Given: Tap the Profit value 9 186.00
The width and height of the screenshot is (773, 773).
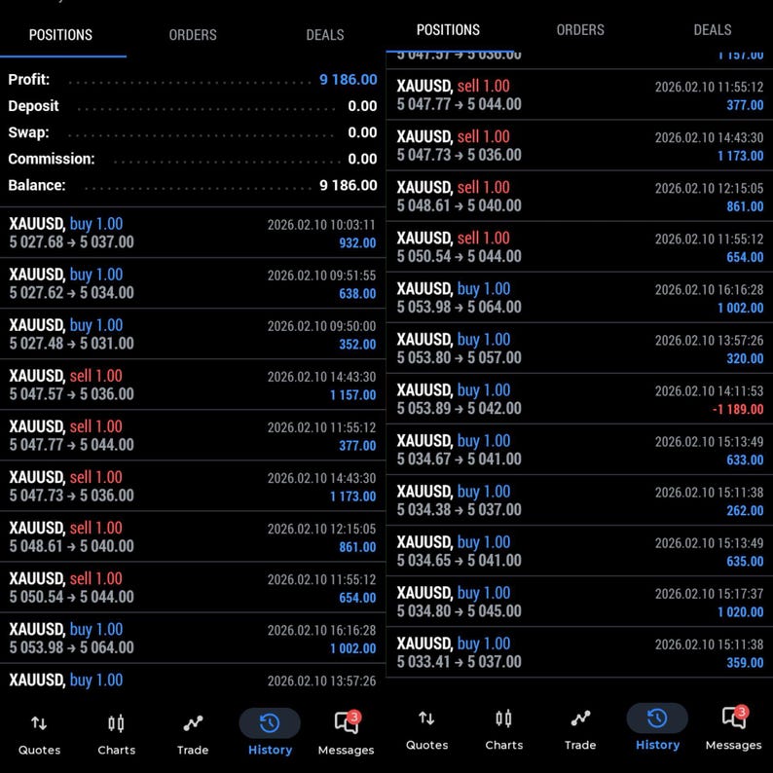Looking at the screenshot, I should coord(349,80).
